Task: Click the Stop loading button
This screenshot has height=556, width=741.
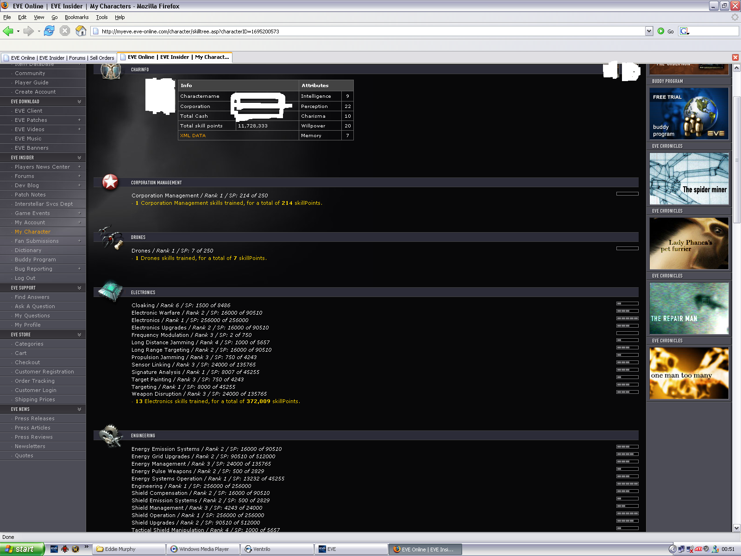Action: click(x=65, y=31)
